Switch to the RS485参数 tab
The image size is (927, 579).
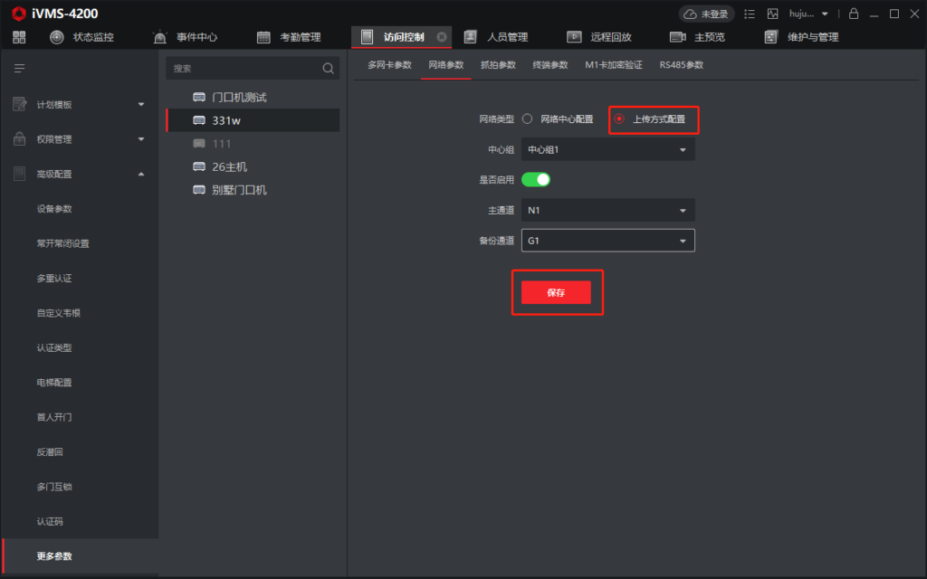[681, 65]
